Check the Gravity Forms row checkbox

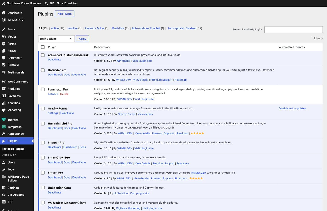click(x=43, y=108)
